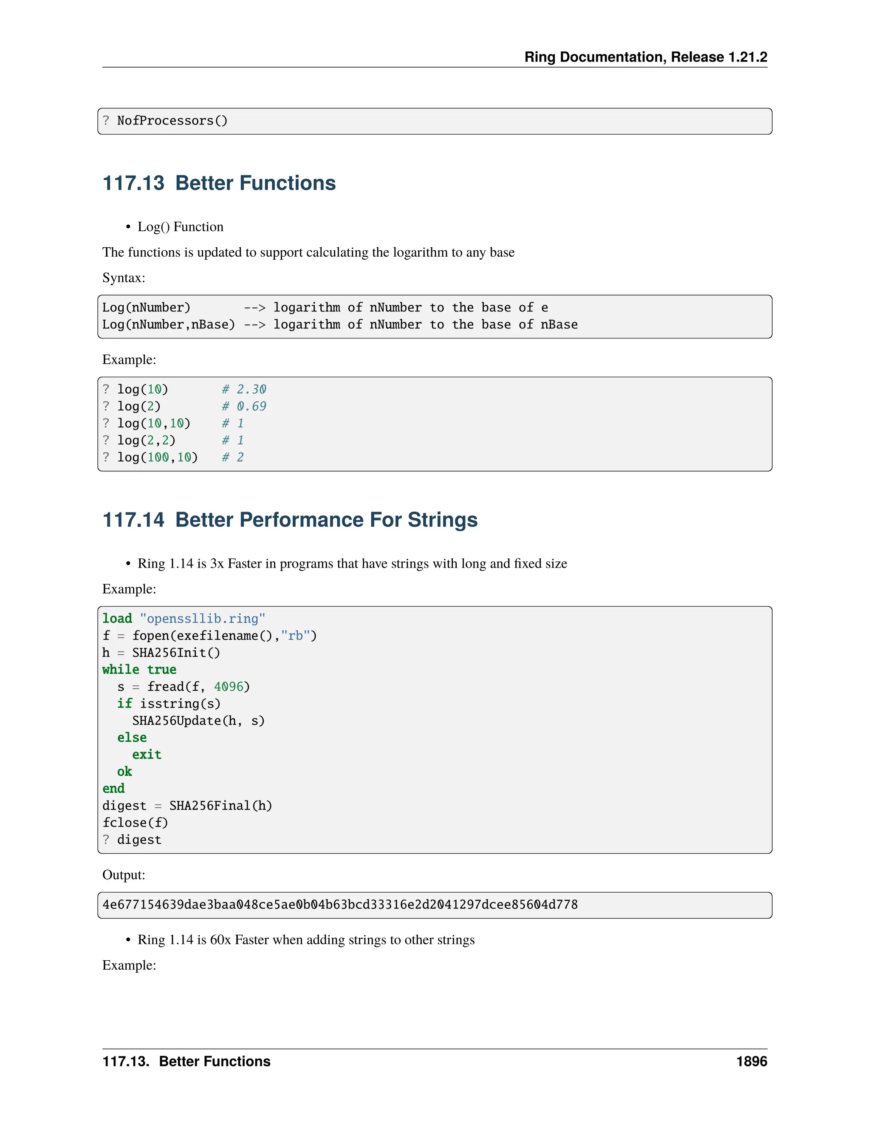This screenshot has width=870, height=1126.
Task: Click the SHA256 hash output text
Action: pos(340,905)
